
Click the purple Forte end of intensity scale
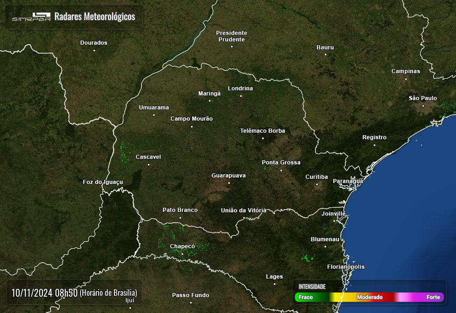[x=433, y=297]
